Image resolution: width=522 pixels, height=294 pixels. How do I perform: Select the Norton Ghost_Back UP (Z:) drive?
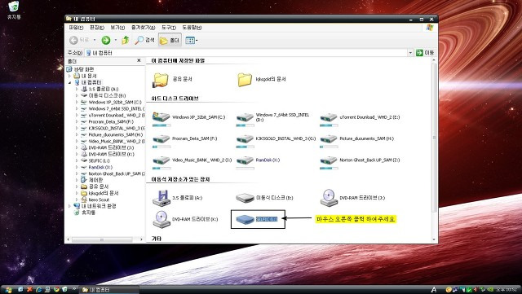coord(329,160)
